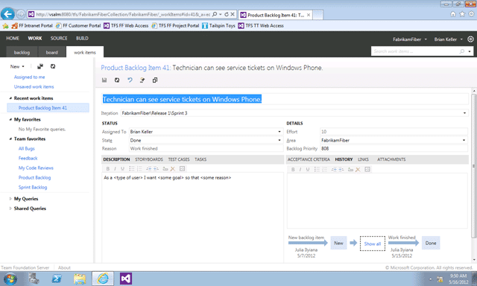Image resolution: width=477 pixels, height=286 pixels.
Task: Open the TFS settings gear icon
Action: 470,39
